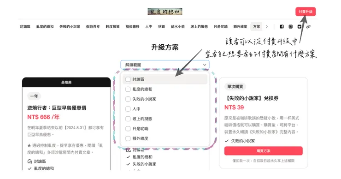The height and width of the screenshot is (179, 341).
Task: Open the Twitter icon link
Action: 300,27
